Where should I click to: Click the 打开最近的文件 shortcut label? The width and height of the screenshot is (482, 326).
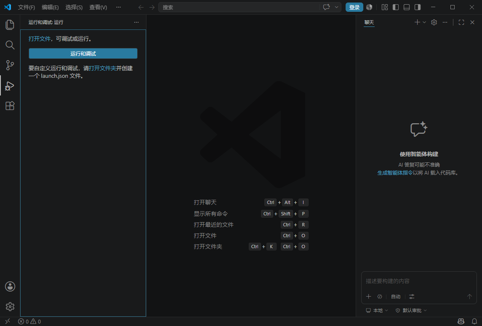(x=214, y=225)
